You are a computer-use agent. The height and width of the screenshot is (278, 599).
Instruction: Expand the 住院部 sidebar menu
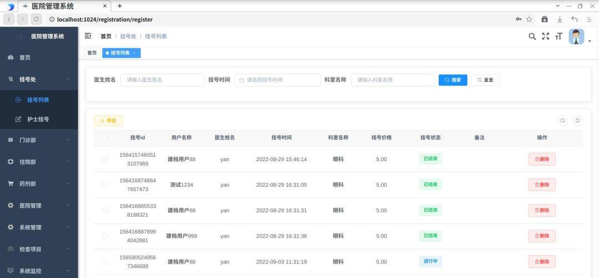[x=68, y=162]
